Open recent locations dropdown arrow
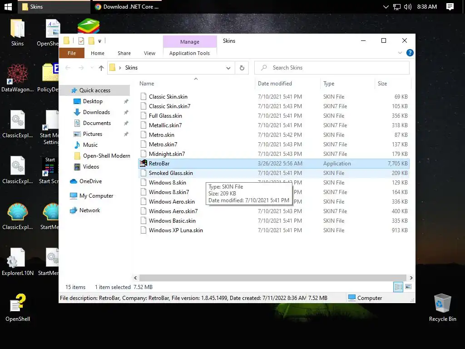The width and height of the screenshot is (465, 349). click(x=92, y=68)
